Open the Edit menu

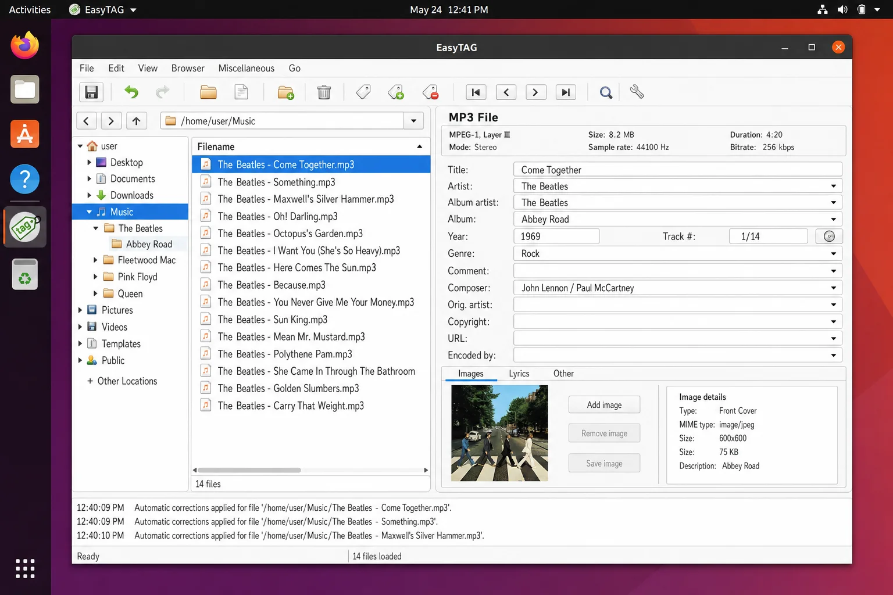click(x=116, y=68)
